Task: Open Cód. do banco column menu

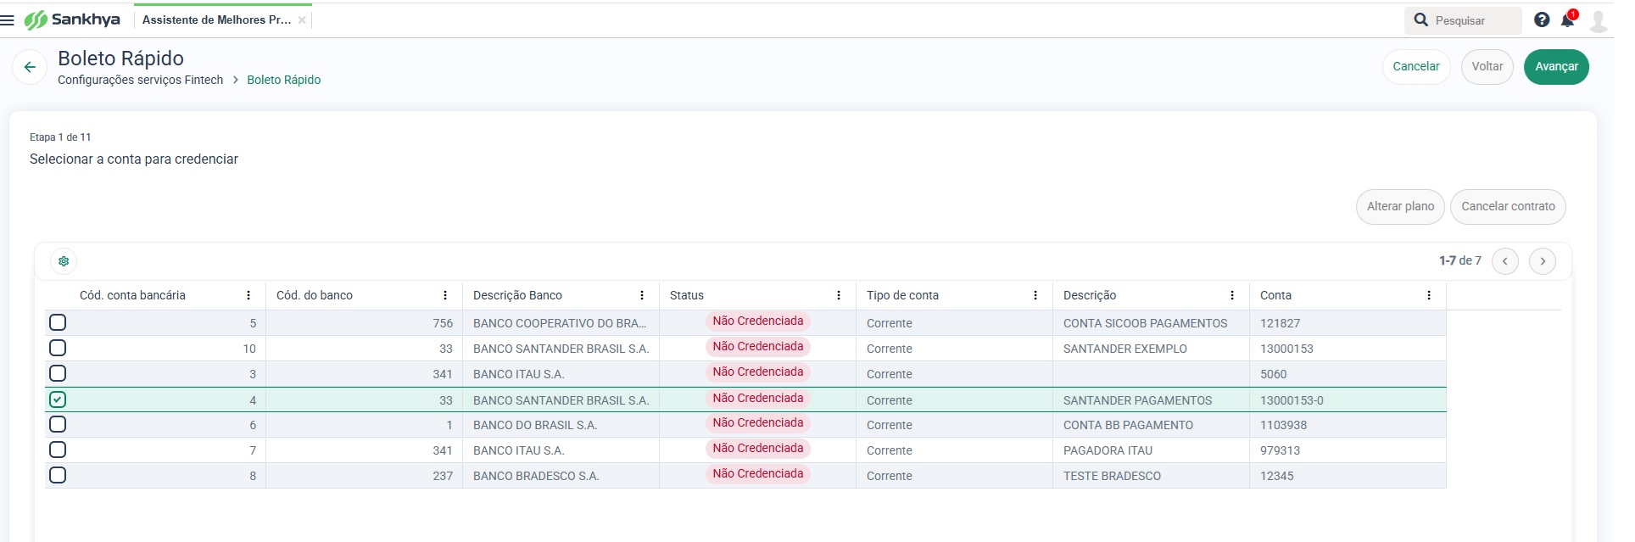Action: [445, 295]
